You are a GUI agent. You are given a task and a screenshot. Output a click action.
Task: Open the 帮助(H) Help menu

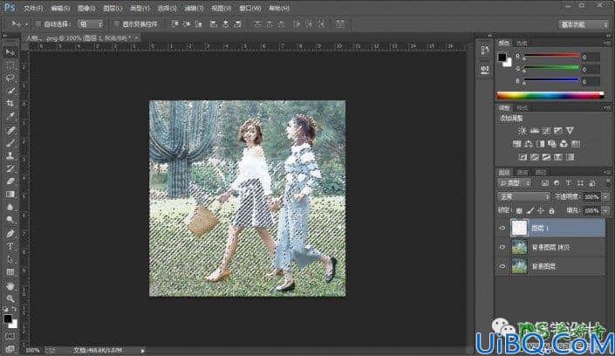279,8
